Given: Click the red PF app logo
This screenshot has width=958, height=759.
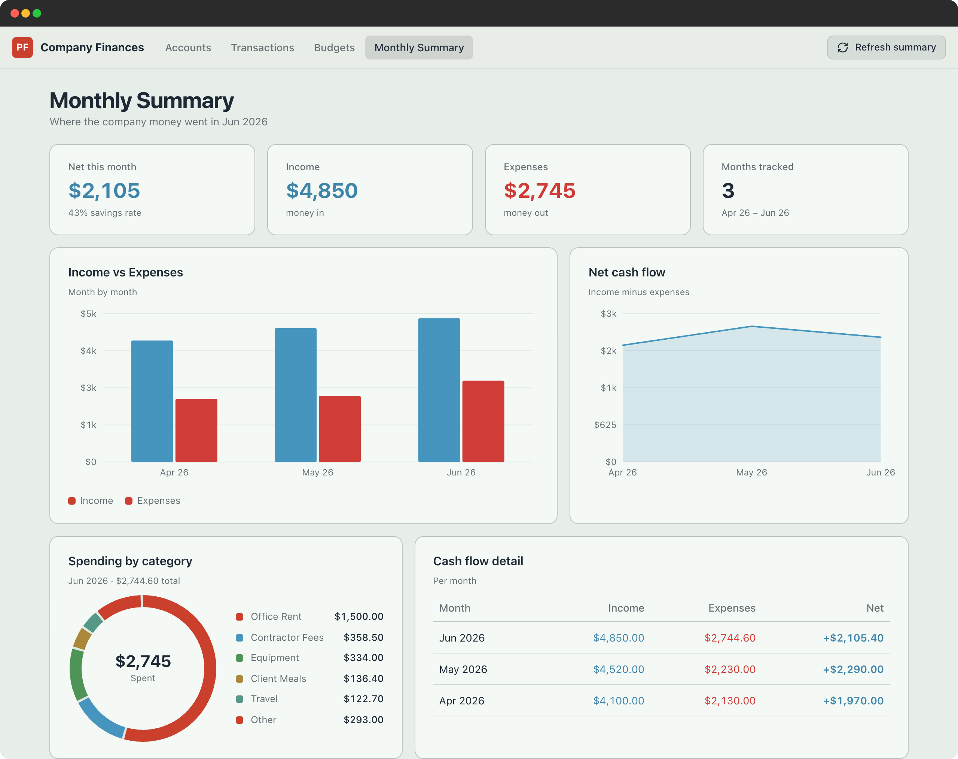Looking at the screenshot, I should [22, 48].
